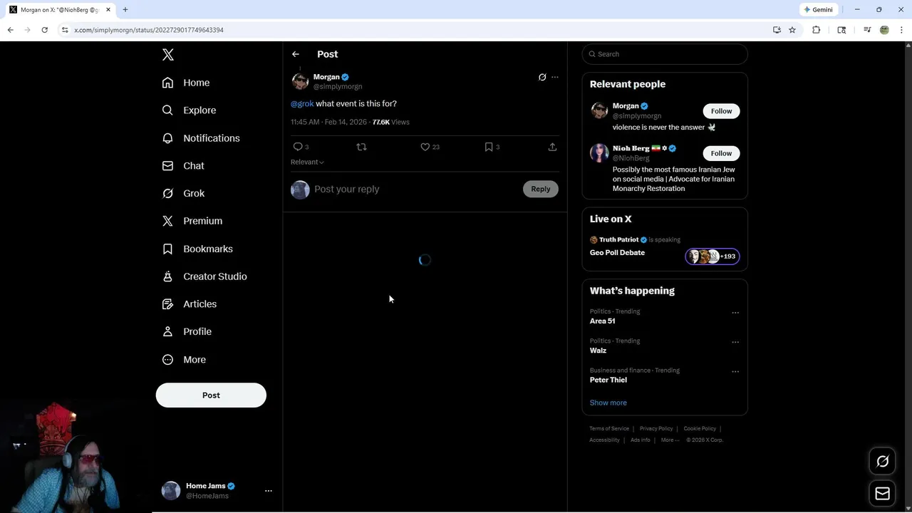Click the reply comment icon on the post
This screenshot has height=513, width=912.
(x=298, y=147)
